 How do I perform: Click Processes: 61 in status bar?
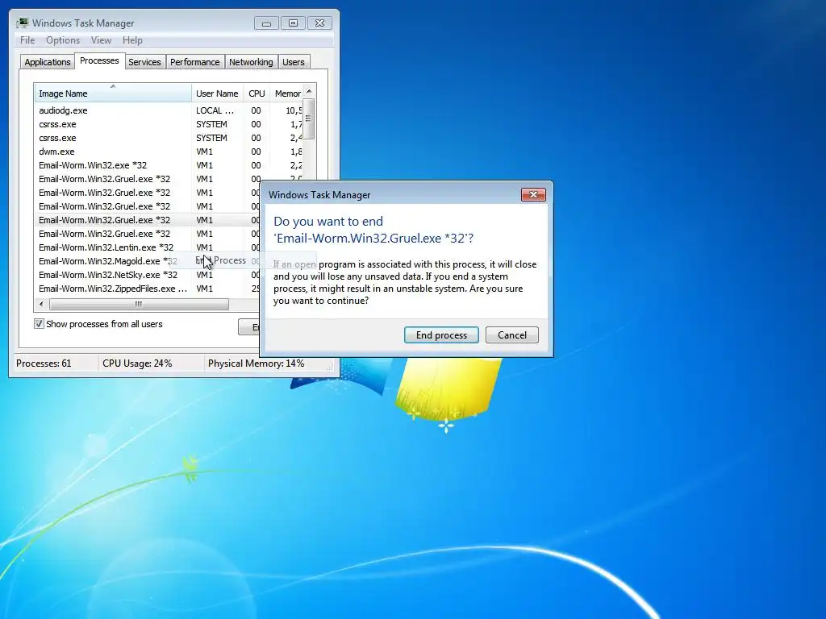(44, 364)
